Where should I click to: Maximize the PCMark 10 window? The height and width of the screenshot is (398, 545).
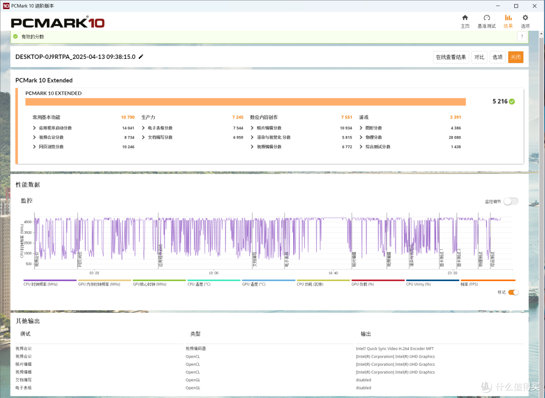coord(516,6)
